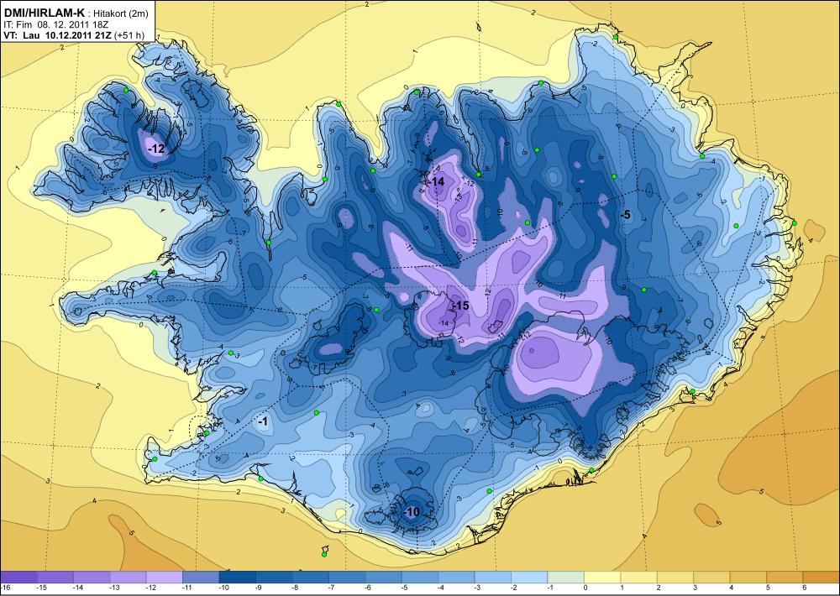Pick the legend swatch between -7 and -6
Image resolution: width=840 pixels, height=596 pixels.
click(347, 577)
